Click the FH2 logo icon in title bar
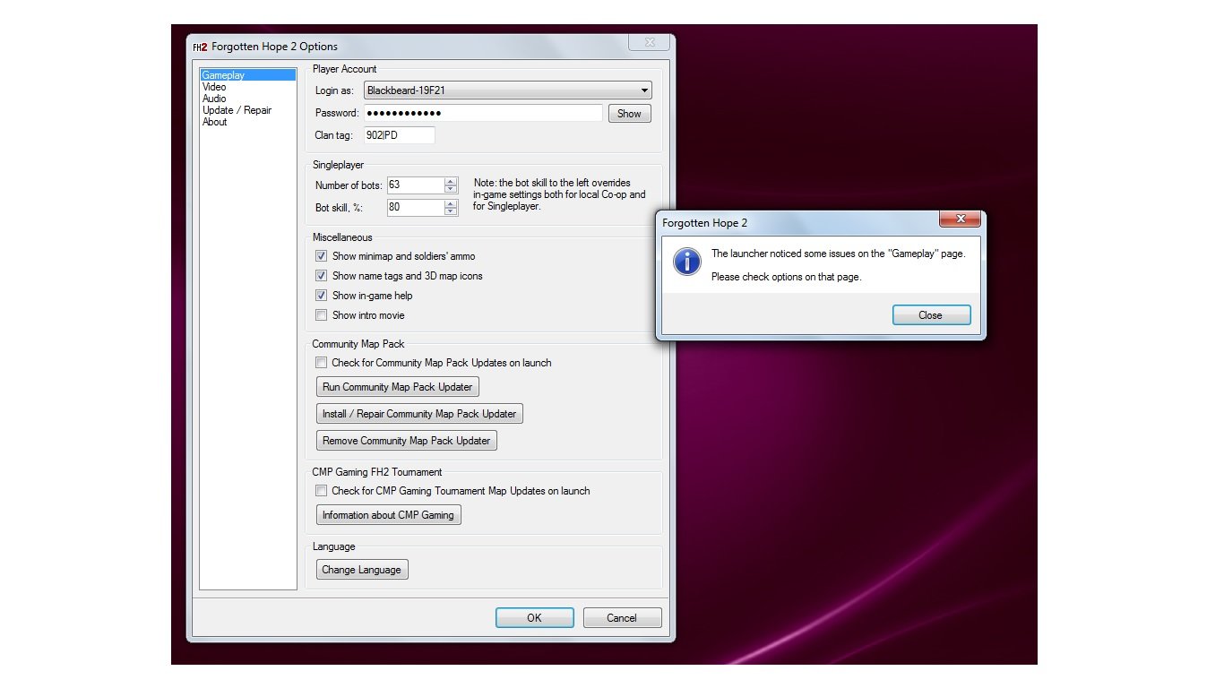The width and height of the screenshot is (1224, 688). (200, 47)
